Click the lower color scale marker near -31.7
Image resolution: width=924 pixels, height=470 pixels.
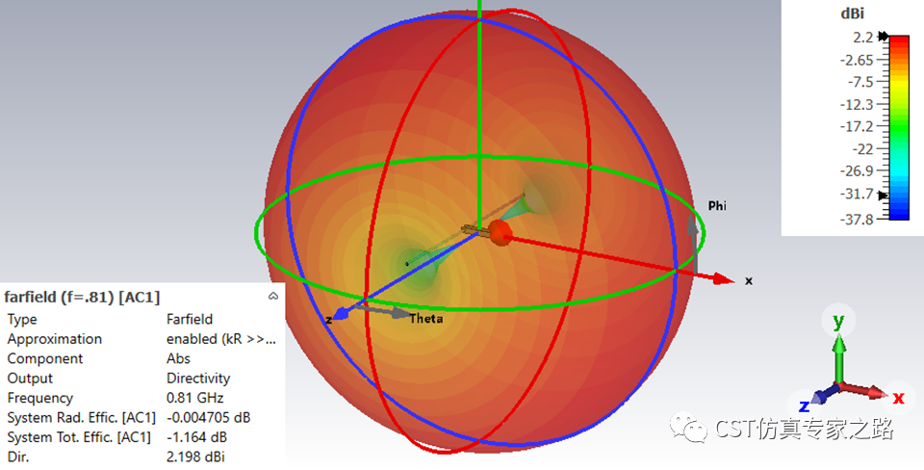pyautogui.click(x=884, y=196)
